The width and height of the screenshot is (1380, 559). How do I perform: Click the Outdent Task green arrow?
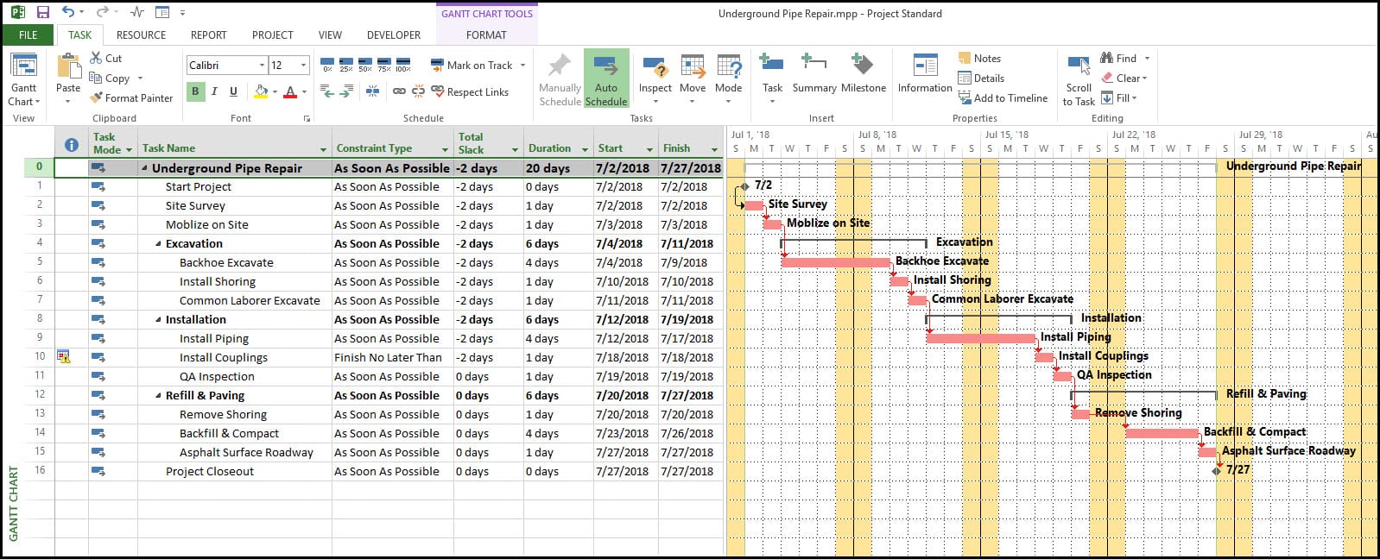tap(326, 91)
